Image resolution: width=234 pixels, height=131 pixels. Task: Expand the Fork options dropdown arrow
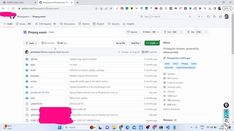(x=181, y=32)
